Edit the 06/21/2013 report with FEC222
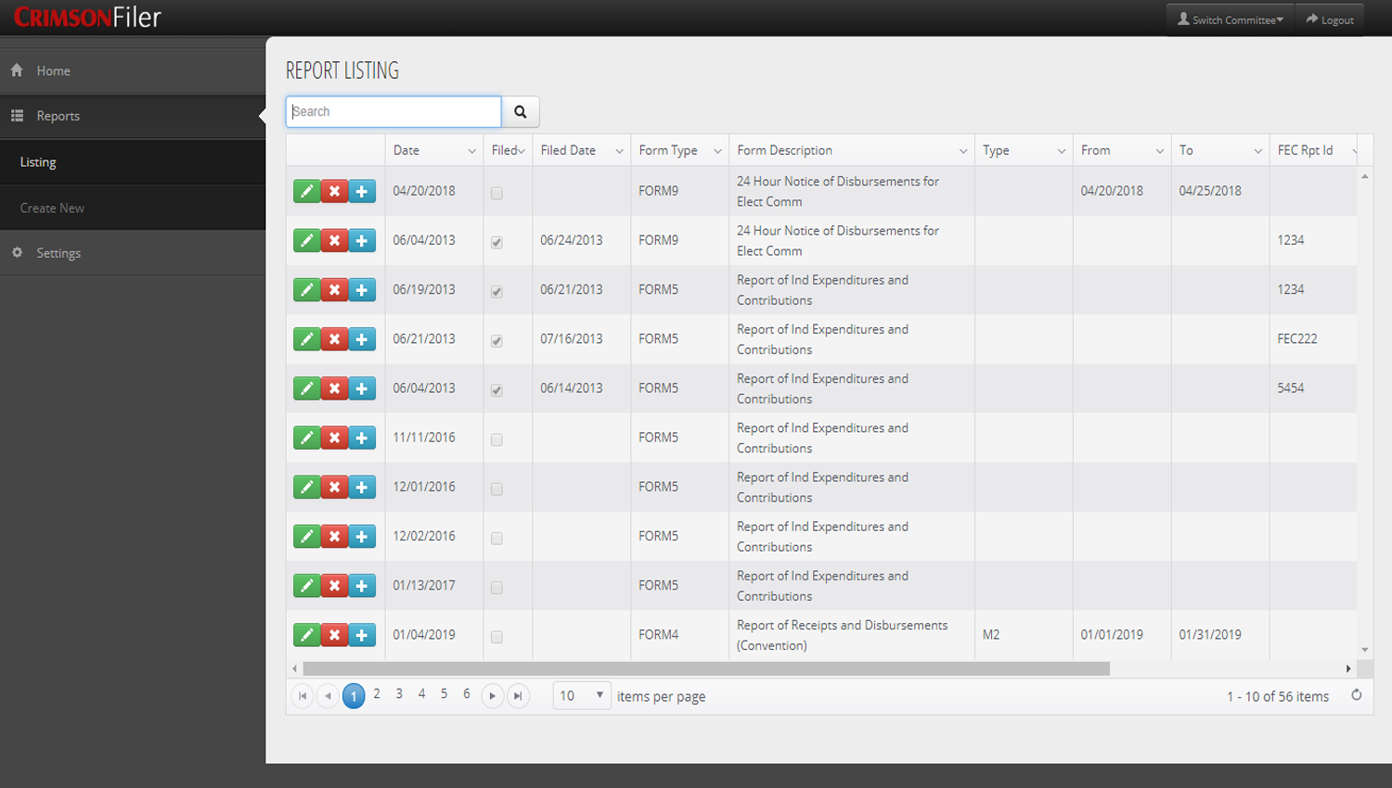The height and width of the screenshot is (788, 1392). (x=306, y=338)
